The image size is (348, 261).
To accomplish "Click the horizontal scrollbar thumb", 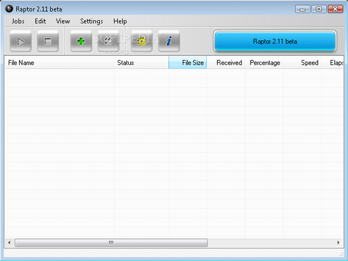I will [x=111, y=242].
